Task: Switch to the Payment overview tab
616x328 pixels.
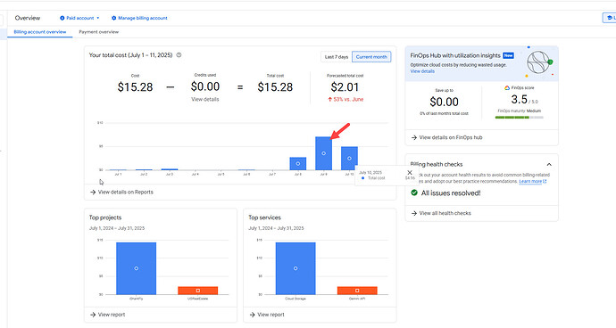Action: (x=98, y=32)
